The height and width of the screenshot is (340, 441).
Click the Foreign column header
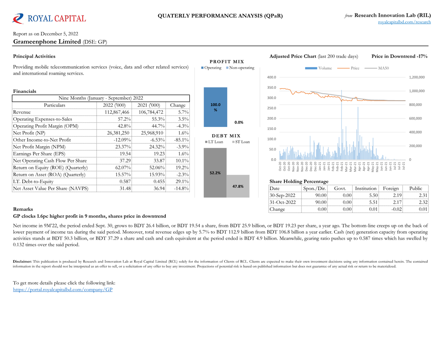391,189
